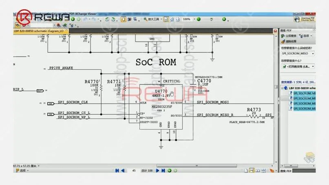Open the zoom percentage 100% dropdown
Image resolution: width=329 pixels, height=185 pixels.
(x=194, y=19)
